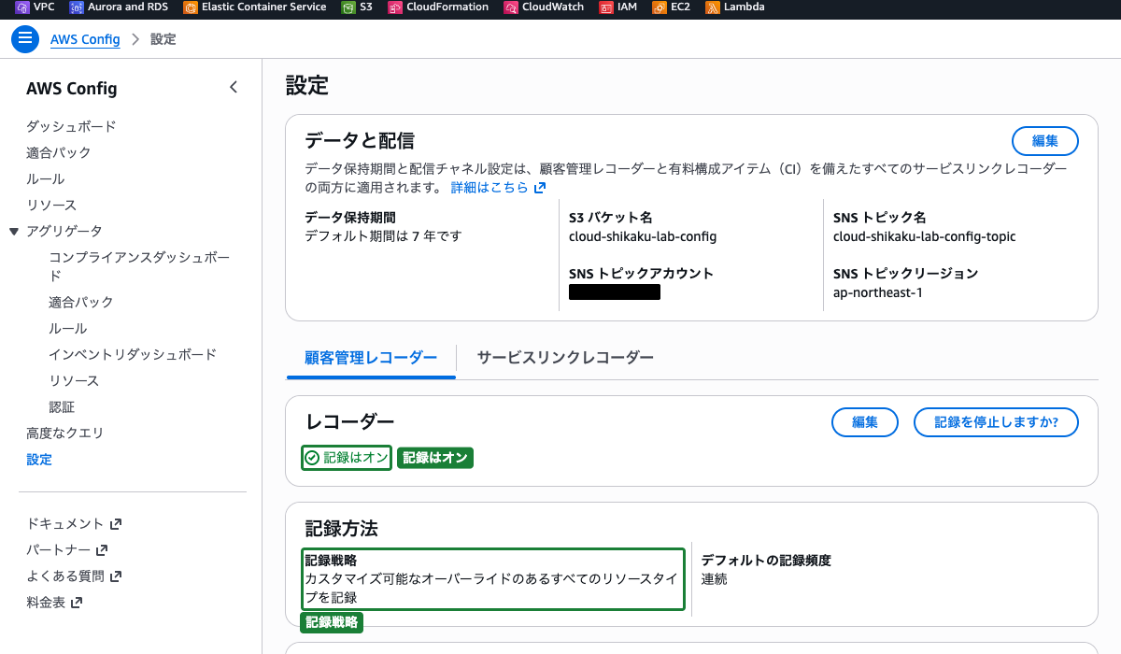Open the CloudFormation shortcut icon
The width and height of the screenshot is (1121, 654).
(x=395, y=7)
